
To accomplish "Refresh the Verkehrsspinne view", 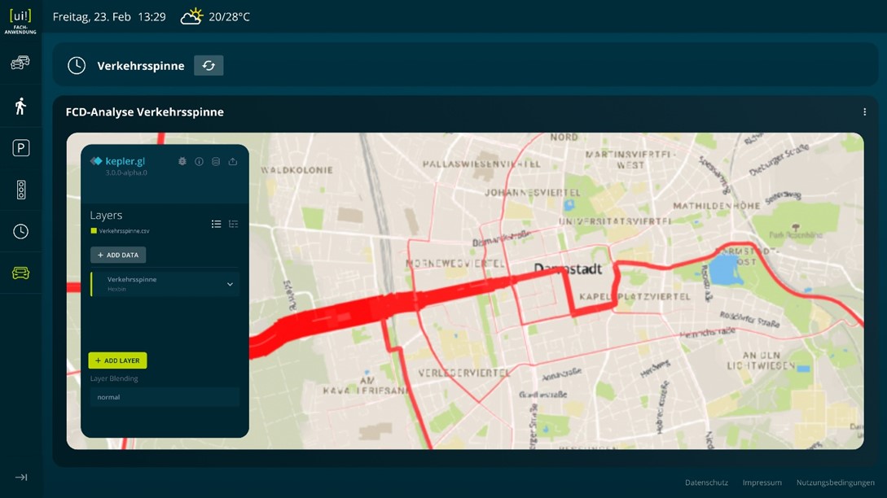I will (x=209, y=66).
